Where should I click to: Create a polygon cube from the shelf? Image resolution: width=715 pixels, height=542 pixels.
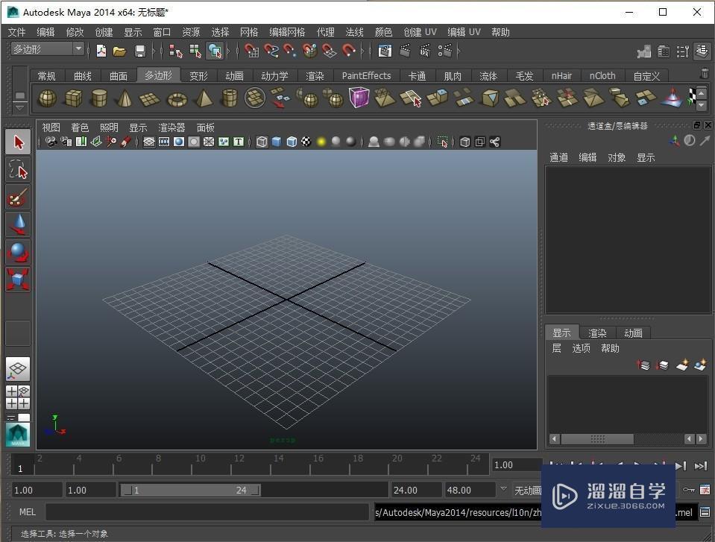click(73, 98)
